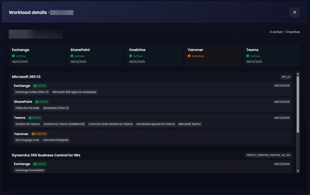Select the Teams workload card

(272, 56)
